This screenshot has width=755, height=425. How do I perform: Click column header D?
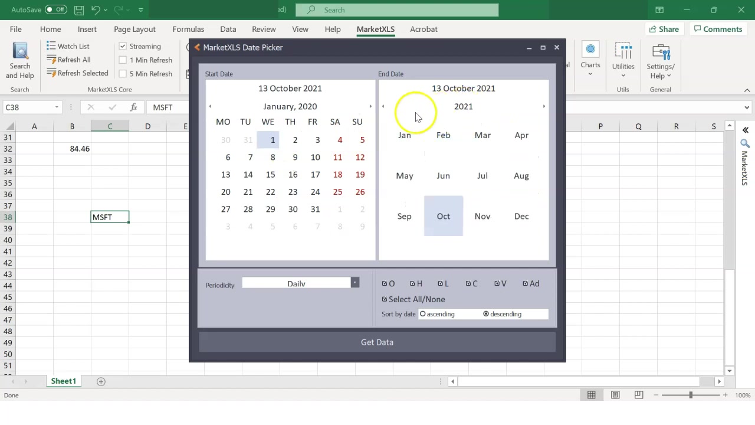coord(147,126)
